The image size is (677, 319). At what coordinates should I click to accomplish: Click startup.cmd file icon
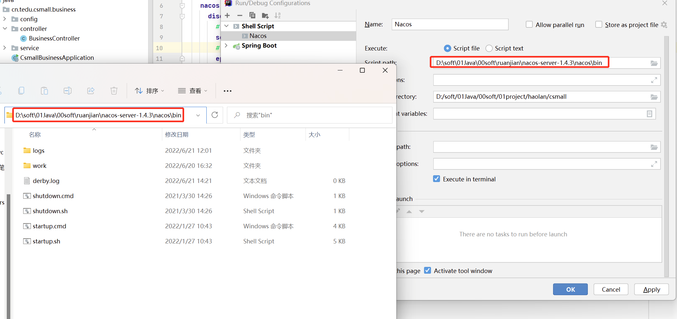pos(27,226)
